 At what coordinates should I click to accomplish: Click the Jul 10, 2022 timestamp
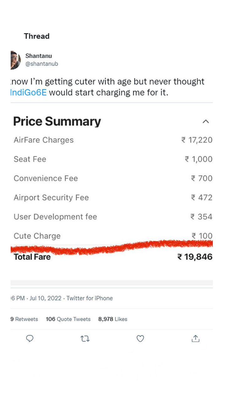tap(46, 298)
